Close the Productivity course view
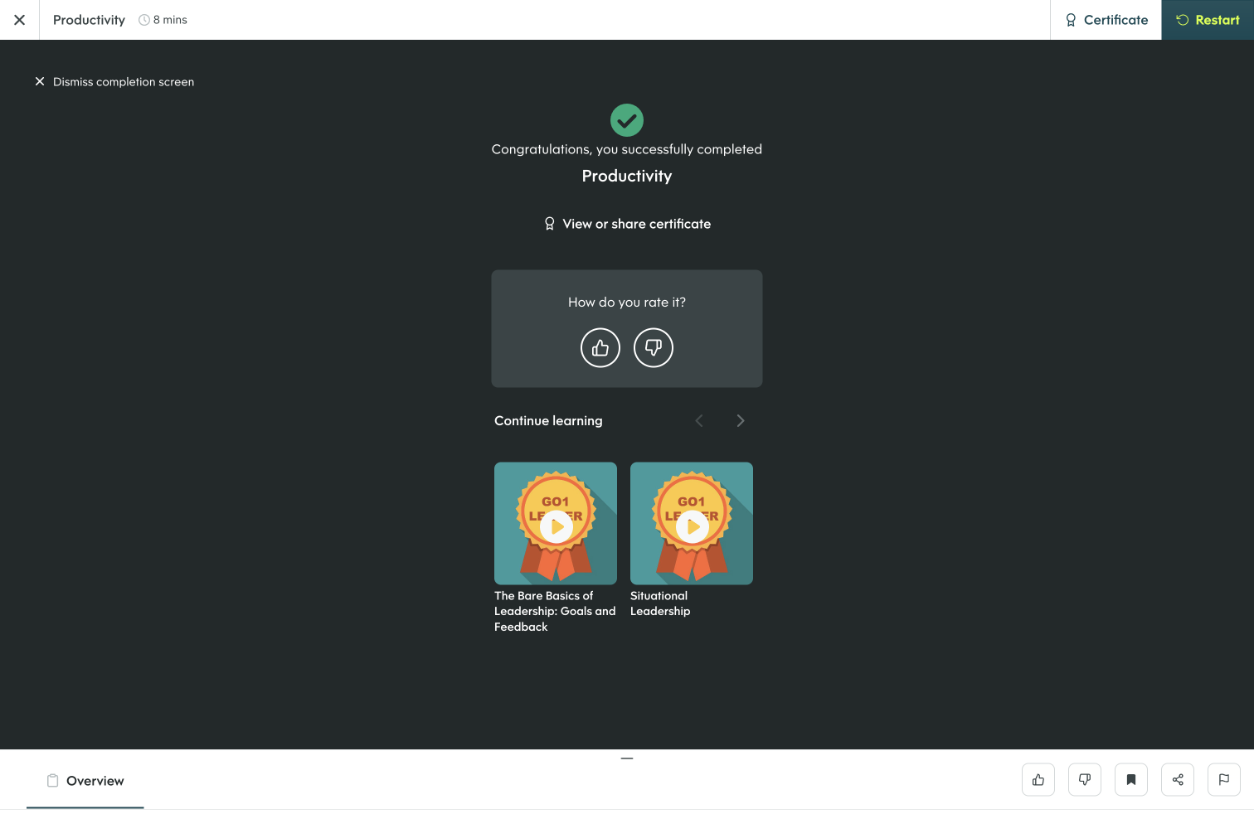Image resolution: width=1254 pixels, height=814 pixels. tap(19, 19)
